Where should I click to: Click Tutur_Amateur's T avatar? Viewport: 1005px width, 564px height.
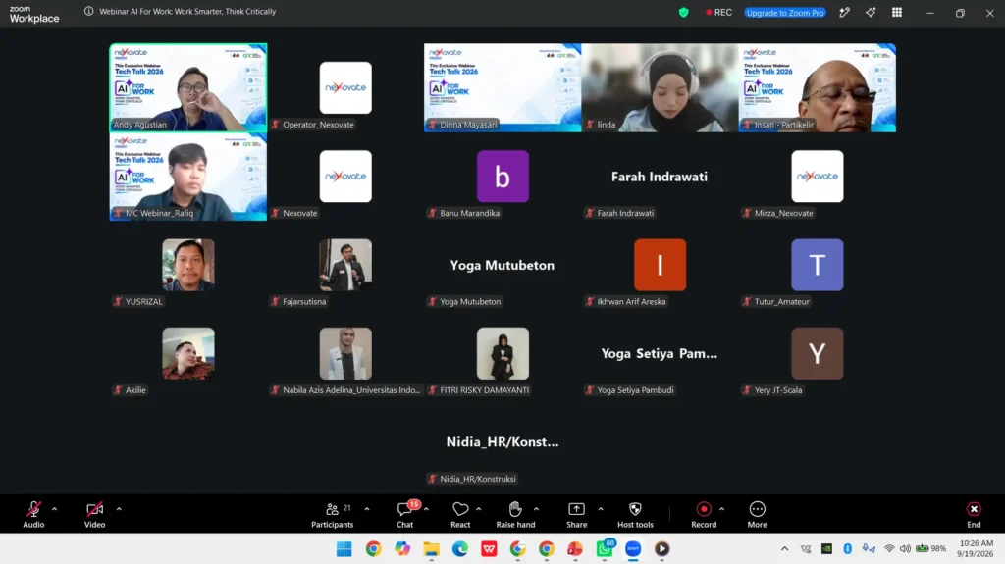[x=818, y=265]
